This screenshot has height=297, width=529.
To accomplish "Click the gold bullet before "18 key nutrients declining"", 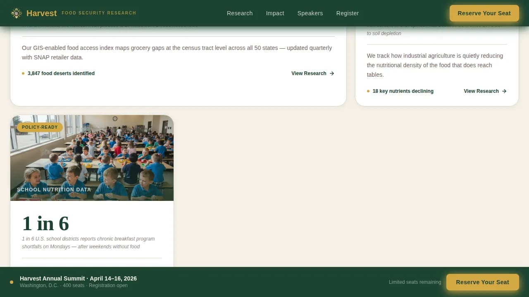I will 368,91.
